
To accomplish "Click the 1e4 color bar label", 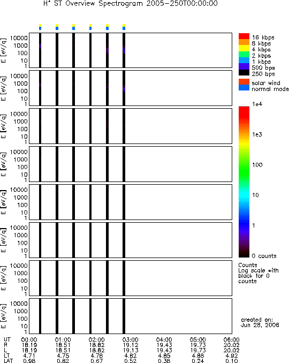I will 257,104.
